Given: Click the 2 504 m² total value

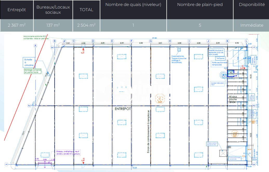Looking at the screenshot, I should 86,25.
